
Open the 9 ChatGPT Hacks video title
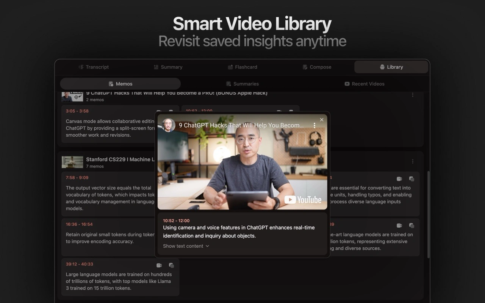pyautogui.click(x=177, y=93)
